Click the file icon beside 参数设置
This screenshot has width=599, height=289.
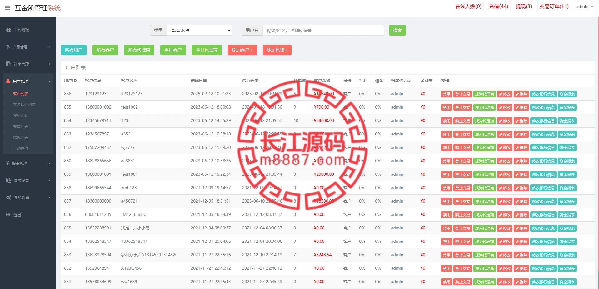click(x=8, y=180)
